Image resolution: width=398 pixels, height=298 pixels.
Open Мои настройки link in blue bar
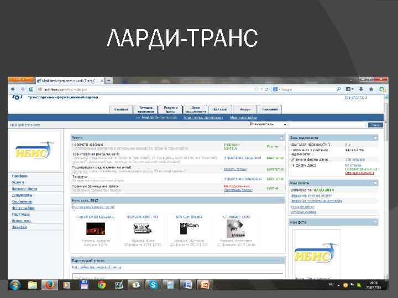click(x=244, y=118)
